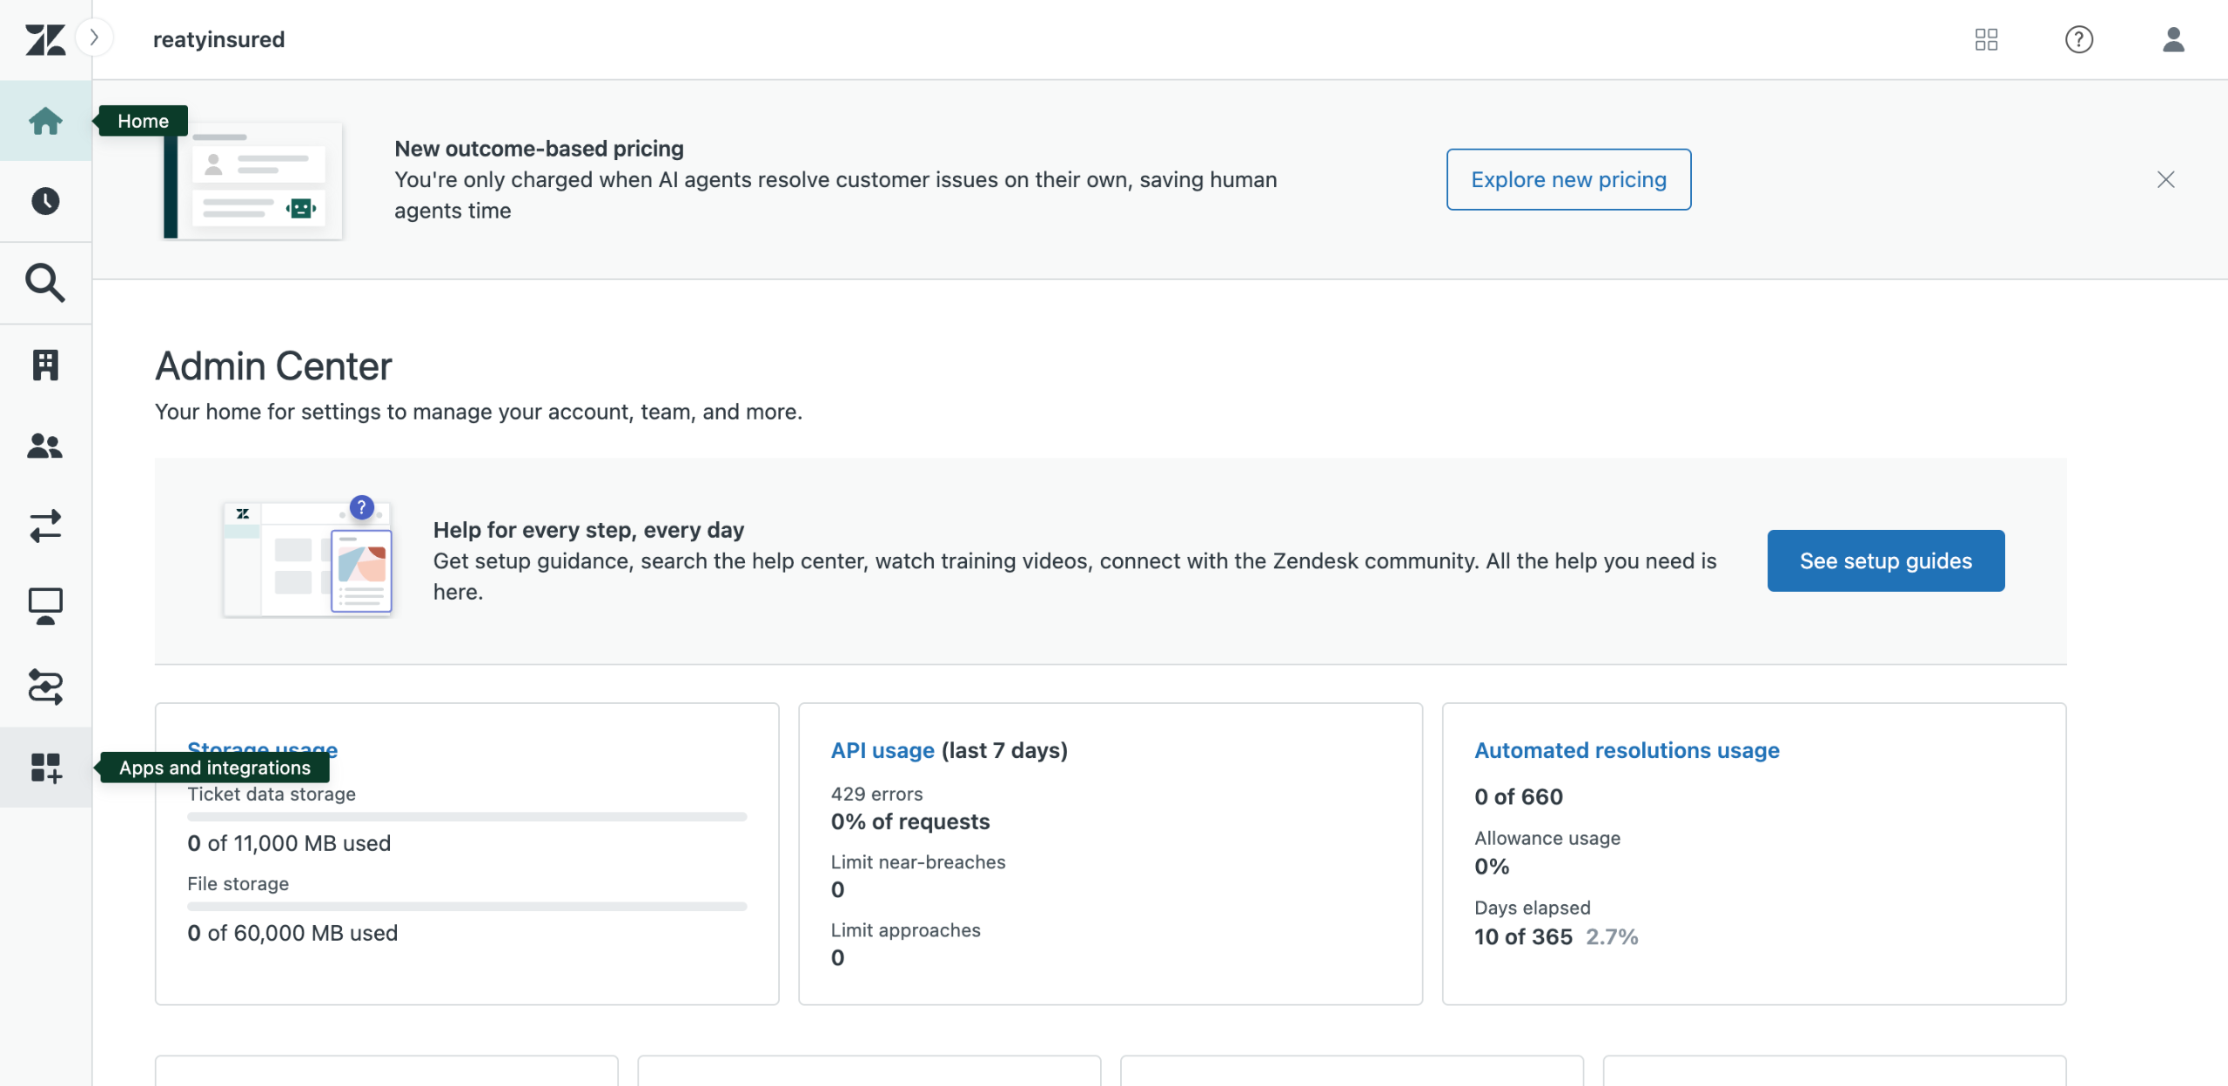This screenshot has height=1086, width=2228.
Task: Open Automated resolutions usage link
Action: coord(1627,750)
